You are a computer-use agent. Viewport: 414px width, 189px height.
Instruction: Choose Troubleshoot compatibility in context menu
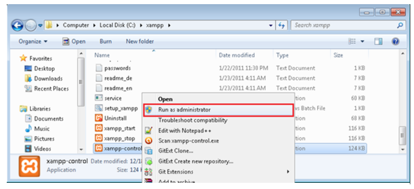pos(218,120)
